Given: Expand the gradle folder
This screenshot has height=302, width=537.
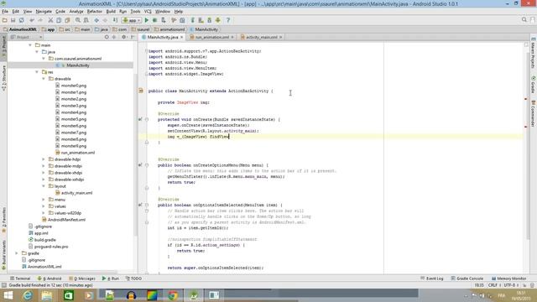Looking at the screenshot, I should (17, 253).
